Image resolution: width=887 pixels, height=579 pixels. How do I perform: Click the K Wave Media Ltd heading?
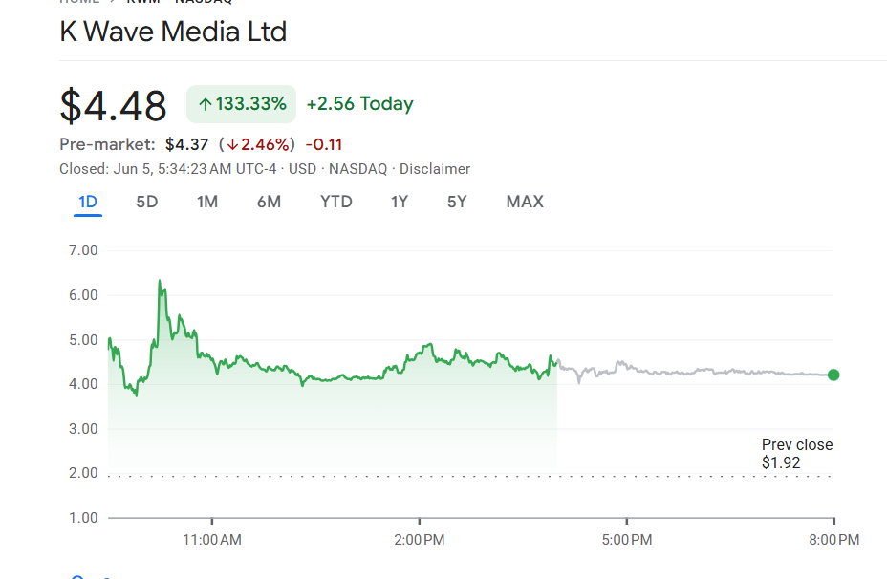pos(173,32)
